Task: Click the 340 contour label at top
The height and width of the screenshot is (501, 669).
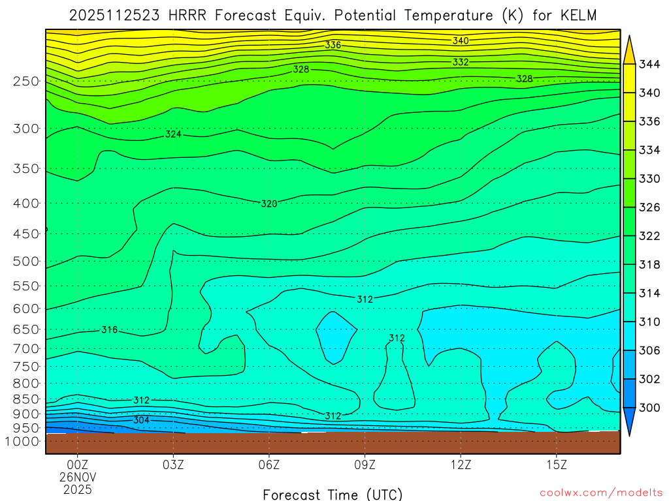Action: (x=461, y=41)
